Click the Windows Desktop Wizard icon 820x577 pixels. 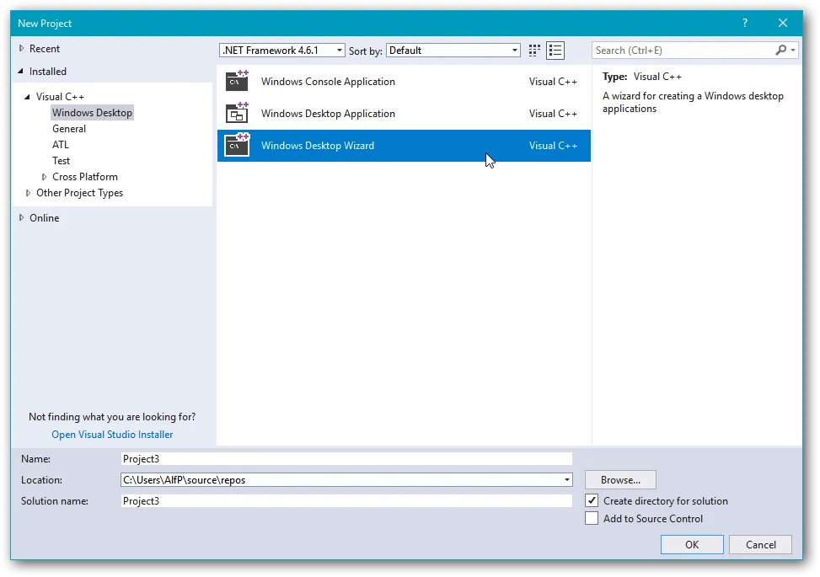tap(237, 145)
